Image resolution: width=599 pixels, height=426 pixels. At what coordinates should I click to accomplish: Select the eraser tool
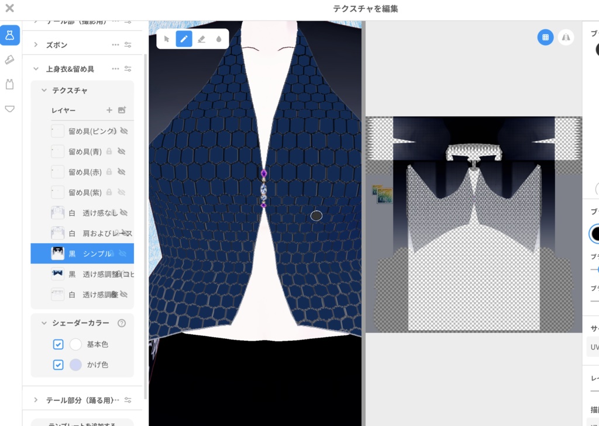point(201,39)
